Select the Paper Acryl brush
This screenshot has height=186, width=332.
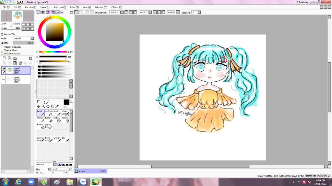(x=49, y=139)
